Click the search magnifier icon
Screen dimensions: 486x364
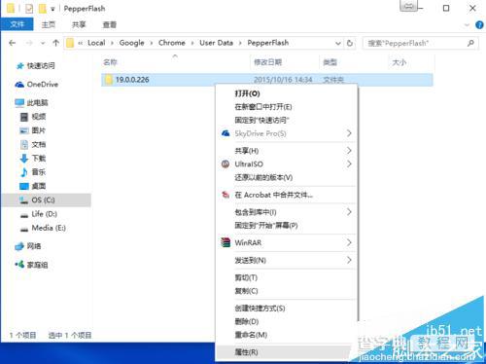click(x=470, y=43)
